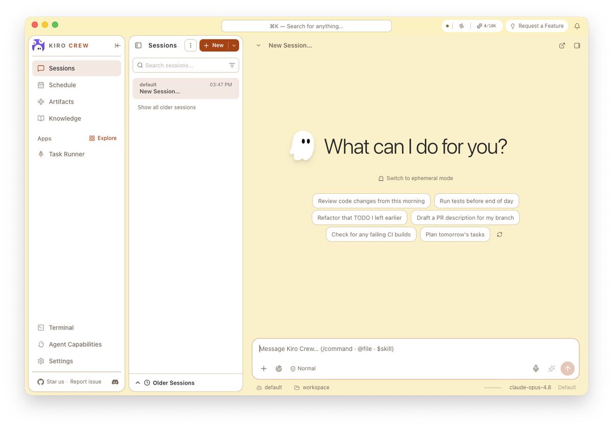Screen dimensions: 613x428
Task: Open the session filter icon in search box
Action: pos(232,65)
